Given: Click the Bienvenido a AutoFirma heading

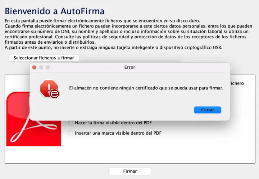Looking at the screenshot, I should (55, 11).
